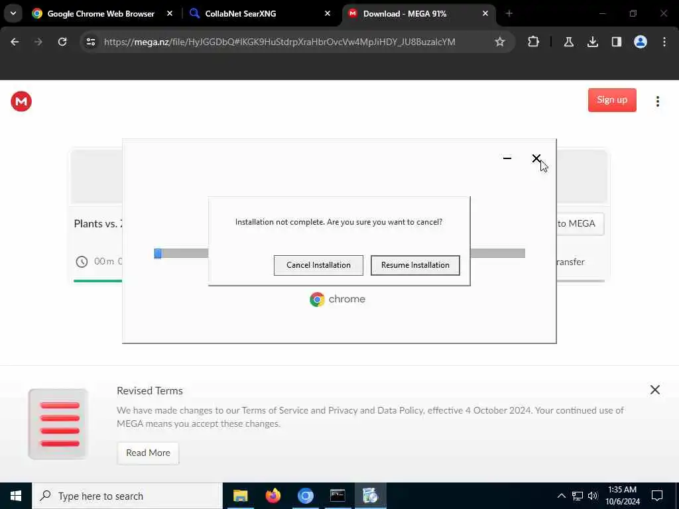
Task: Open volume control tray icon
Action: pyautogui.click(x=593, y=496)
